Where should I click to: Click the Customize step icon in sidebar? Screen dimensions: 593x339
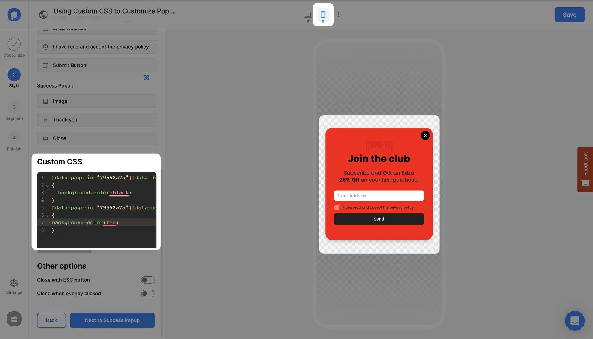coord(14,44)
